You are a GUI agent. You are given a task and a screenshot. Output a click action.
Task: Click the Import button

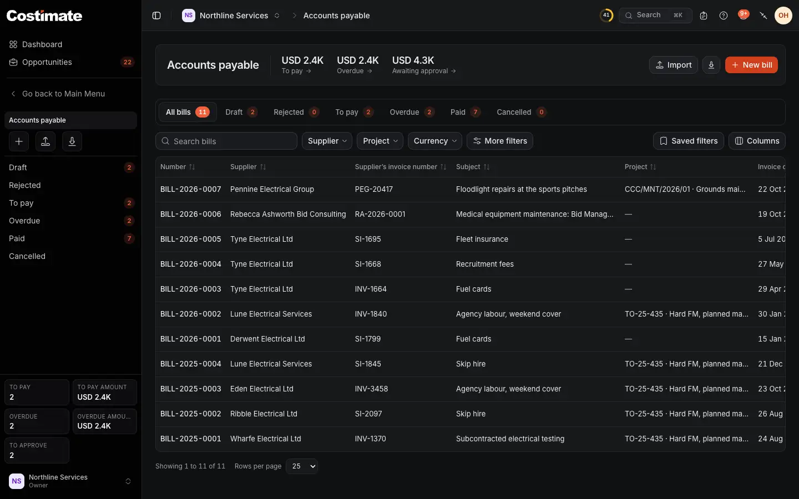674,65
